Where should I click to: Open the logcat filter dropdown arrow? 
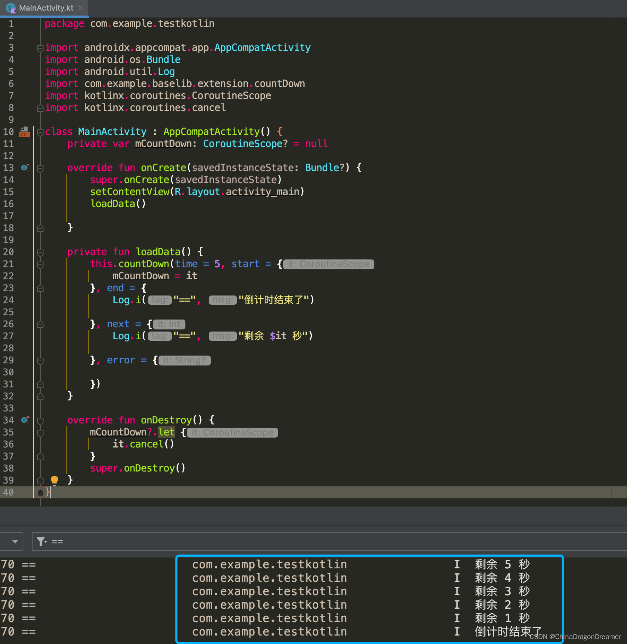coord(15,541)
